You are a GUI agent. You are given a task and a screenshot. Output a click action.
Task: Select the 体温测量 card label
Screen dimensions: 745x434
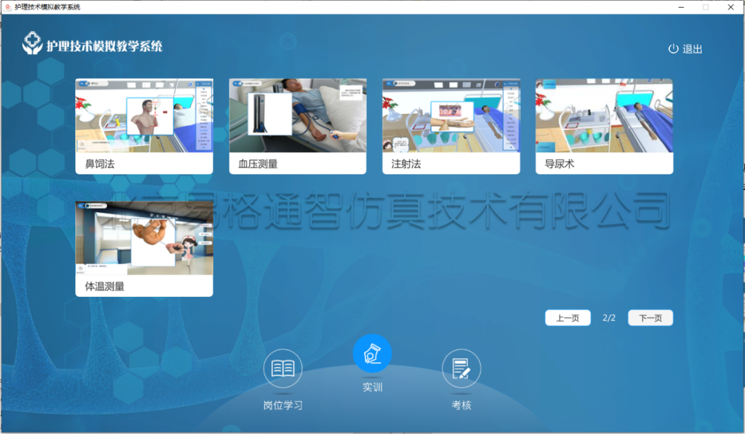(x=105, y=287)
